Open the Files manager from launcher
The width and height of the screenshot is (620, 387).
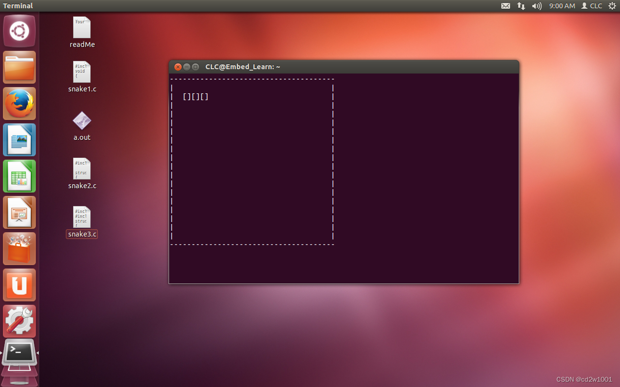[19, 68]
